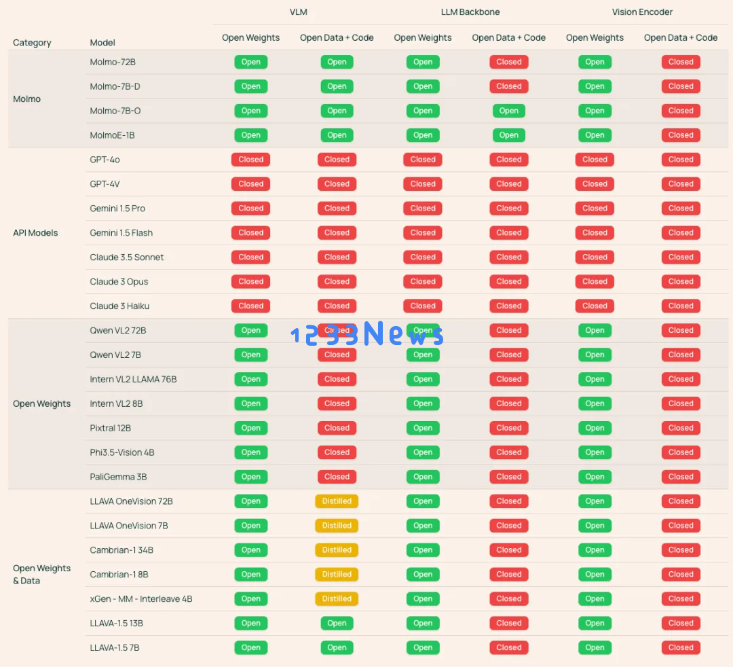Click the Cambrian-1 34B model name

pyautogui.click(x=121, y=550)
